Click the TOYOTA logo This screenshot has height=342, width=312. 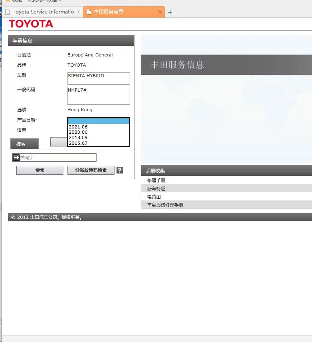[x=31, y=24]
